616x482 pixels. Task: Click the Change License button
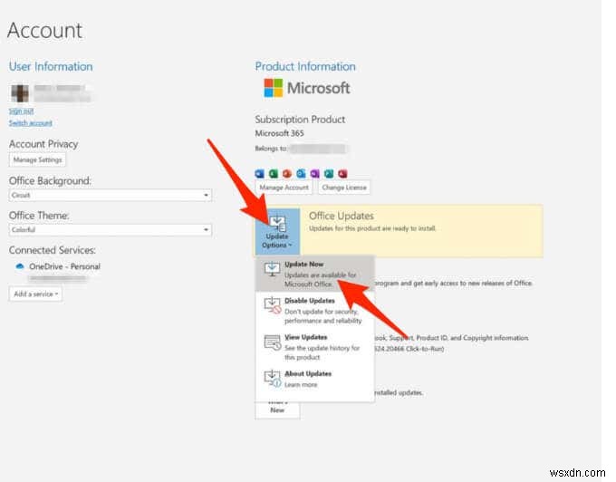coord(344,188)
